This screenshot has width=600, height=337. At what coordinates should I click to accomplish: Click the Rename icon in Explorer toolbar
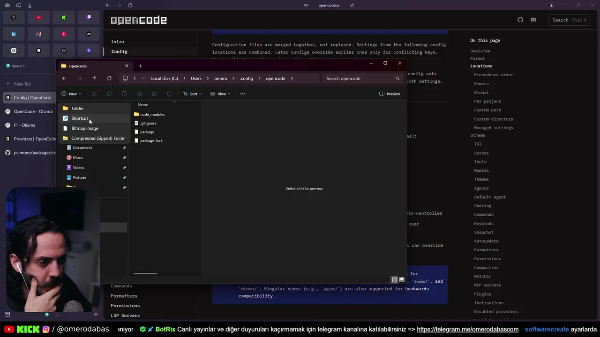pyautogui.click(x=139, y=94)
